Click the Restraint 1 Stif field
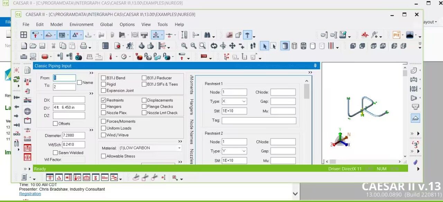This screenshot has height=202, width=443. pos(234,111)
